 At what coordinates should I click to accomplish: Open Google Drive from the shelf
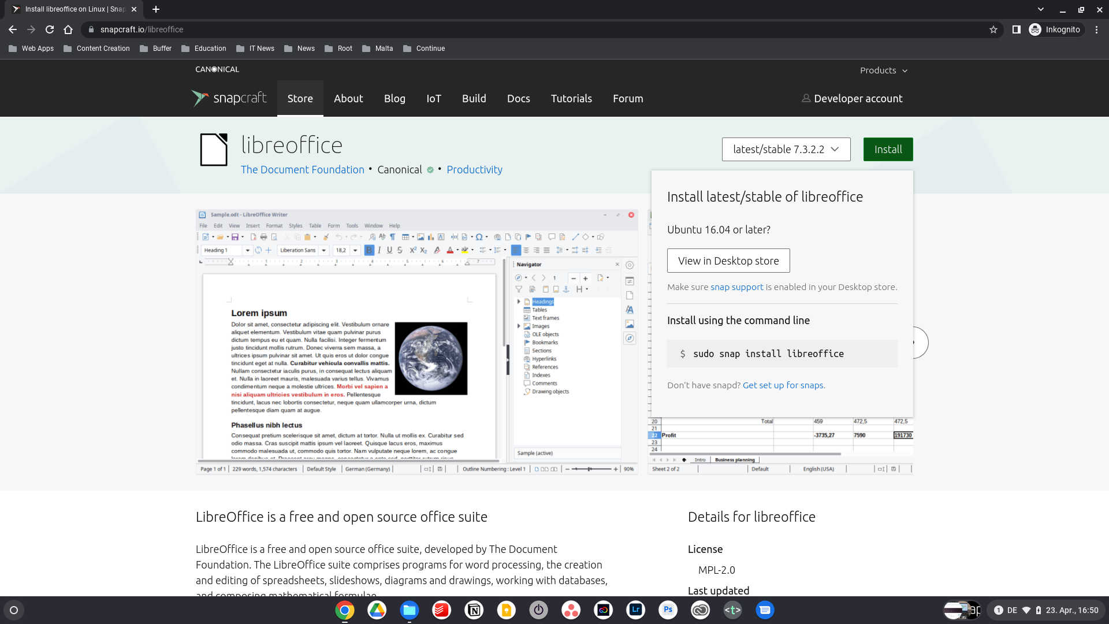(377, 610)
